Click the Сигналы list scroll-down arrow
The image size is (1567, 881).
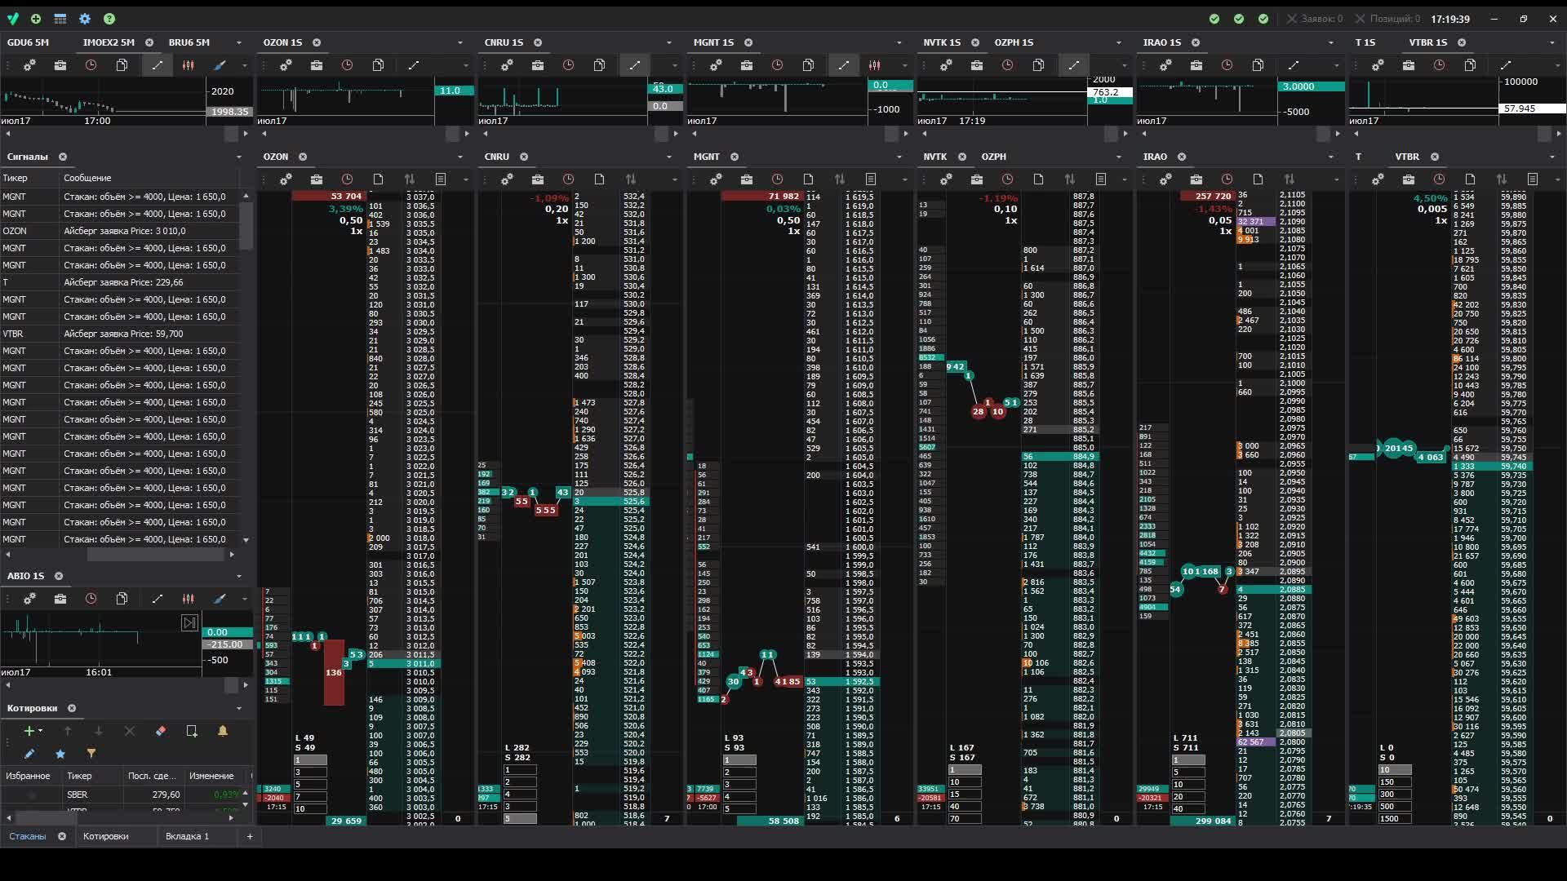point(246,540)
